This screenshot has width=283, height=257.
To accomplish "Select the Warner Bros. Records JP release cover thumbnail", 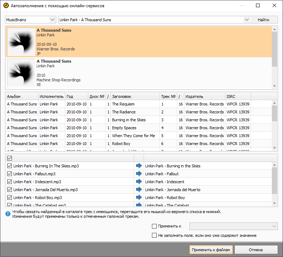I will click(x=21, y=42).
